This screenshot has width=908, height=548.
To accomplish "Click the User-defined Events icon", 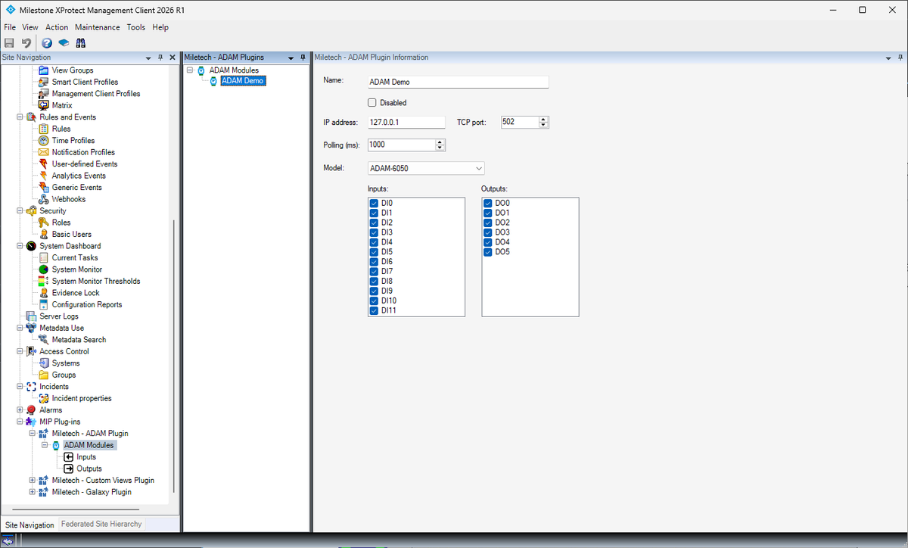I will tap(44, 164).
